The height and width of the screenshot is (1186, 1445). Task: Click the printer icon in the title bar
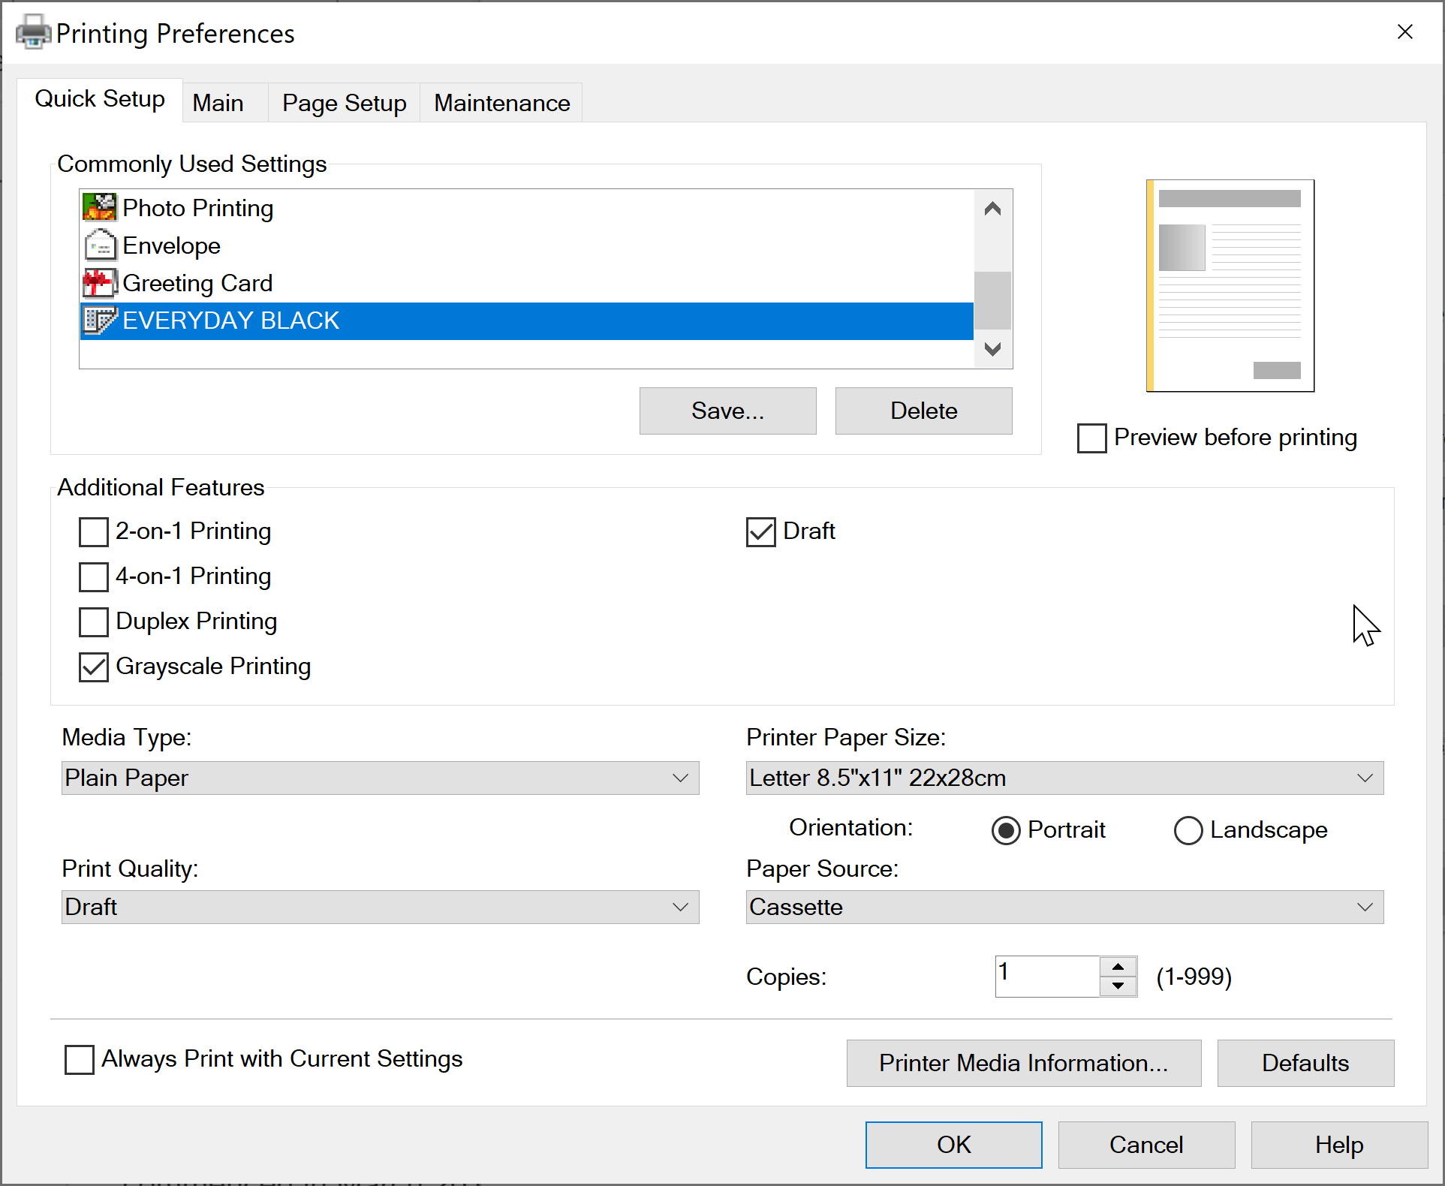point(33,32)
